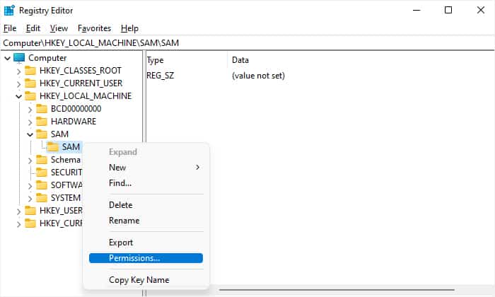Viewport: 495px width, 297px height.
Task: Open the File menu
Action: pyautogui.click(x=10, y=28)
